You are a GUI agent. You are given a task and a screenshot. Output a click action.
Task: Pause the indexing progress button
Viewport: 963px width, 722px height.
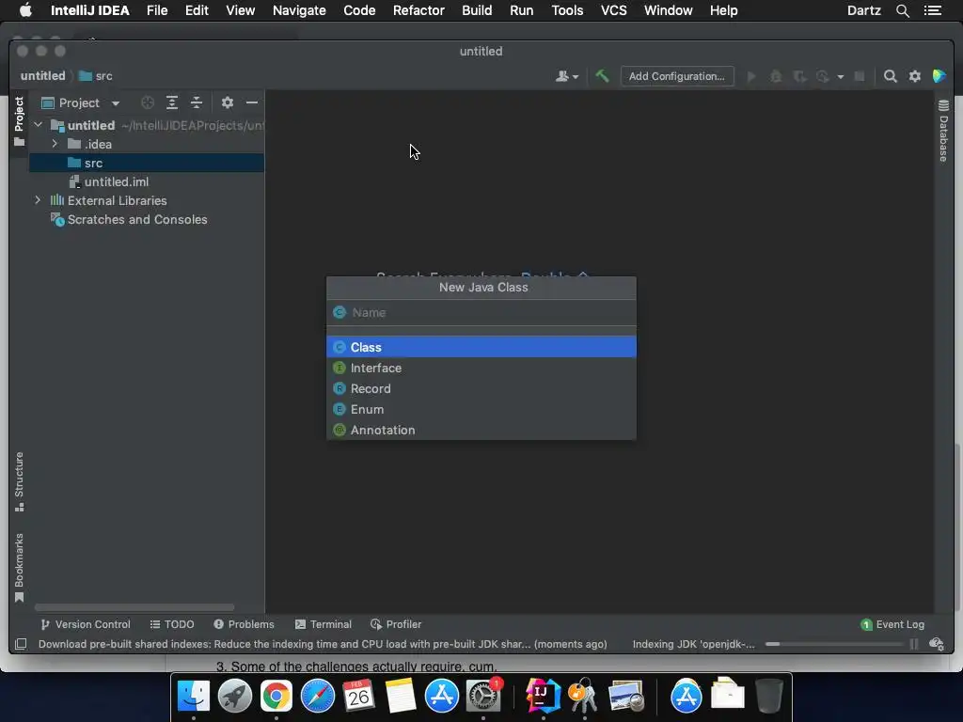914,644
